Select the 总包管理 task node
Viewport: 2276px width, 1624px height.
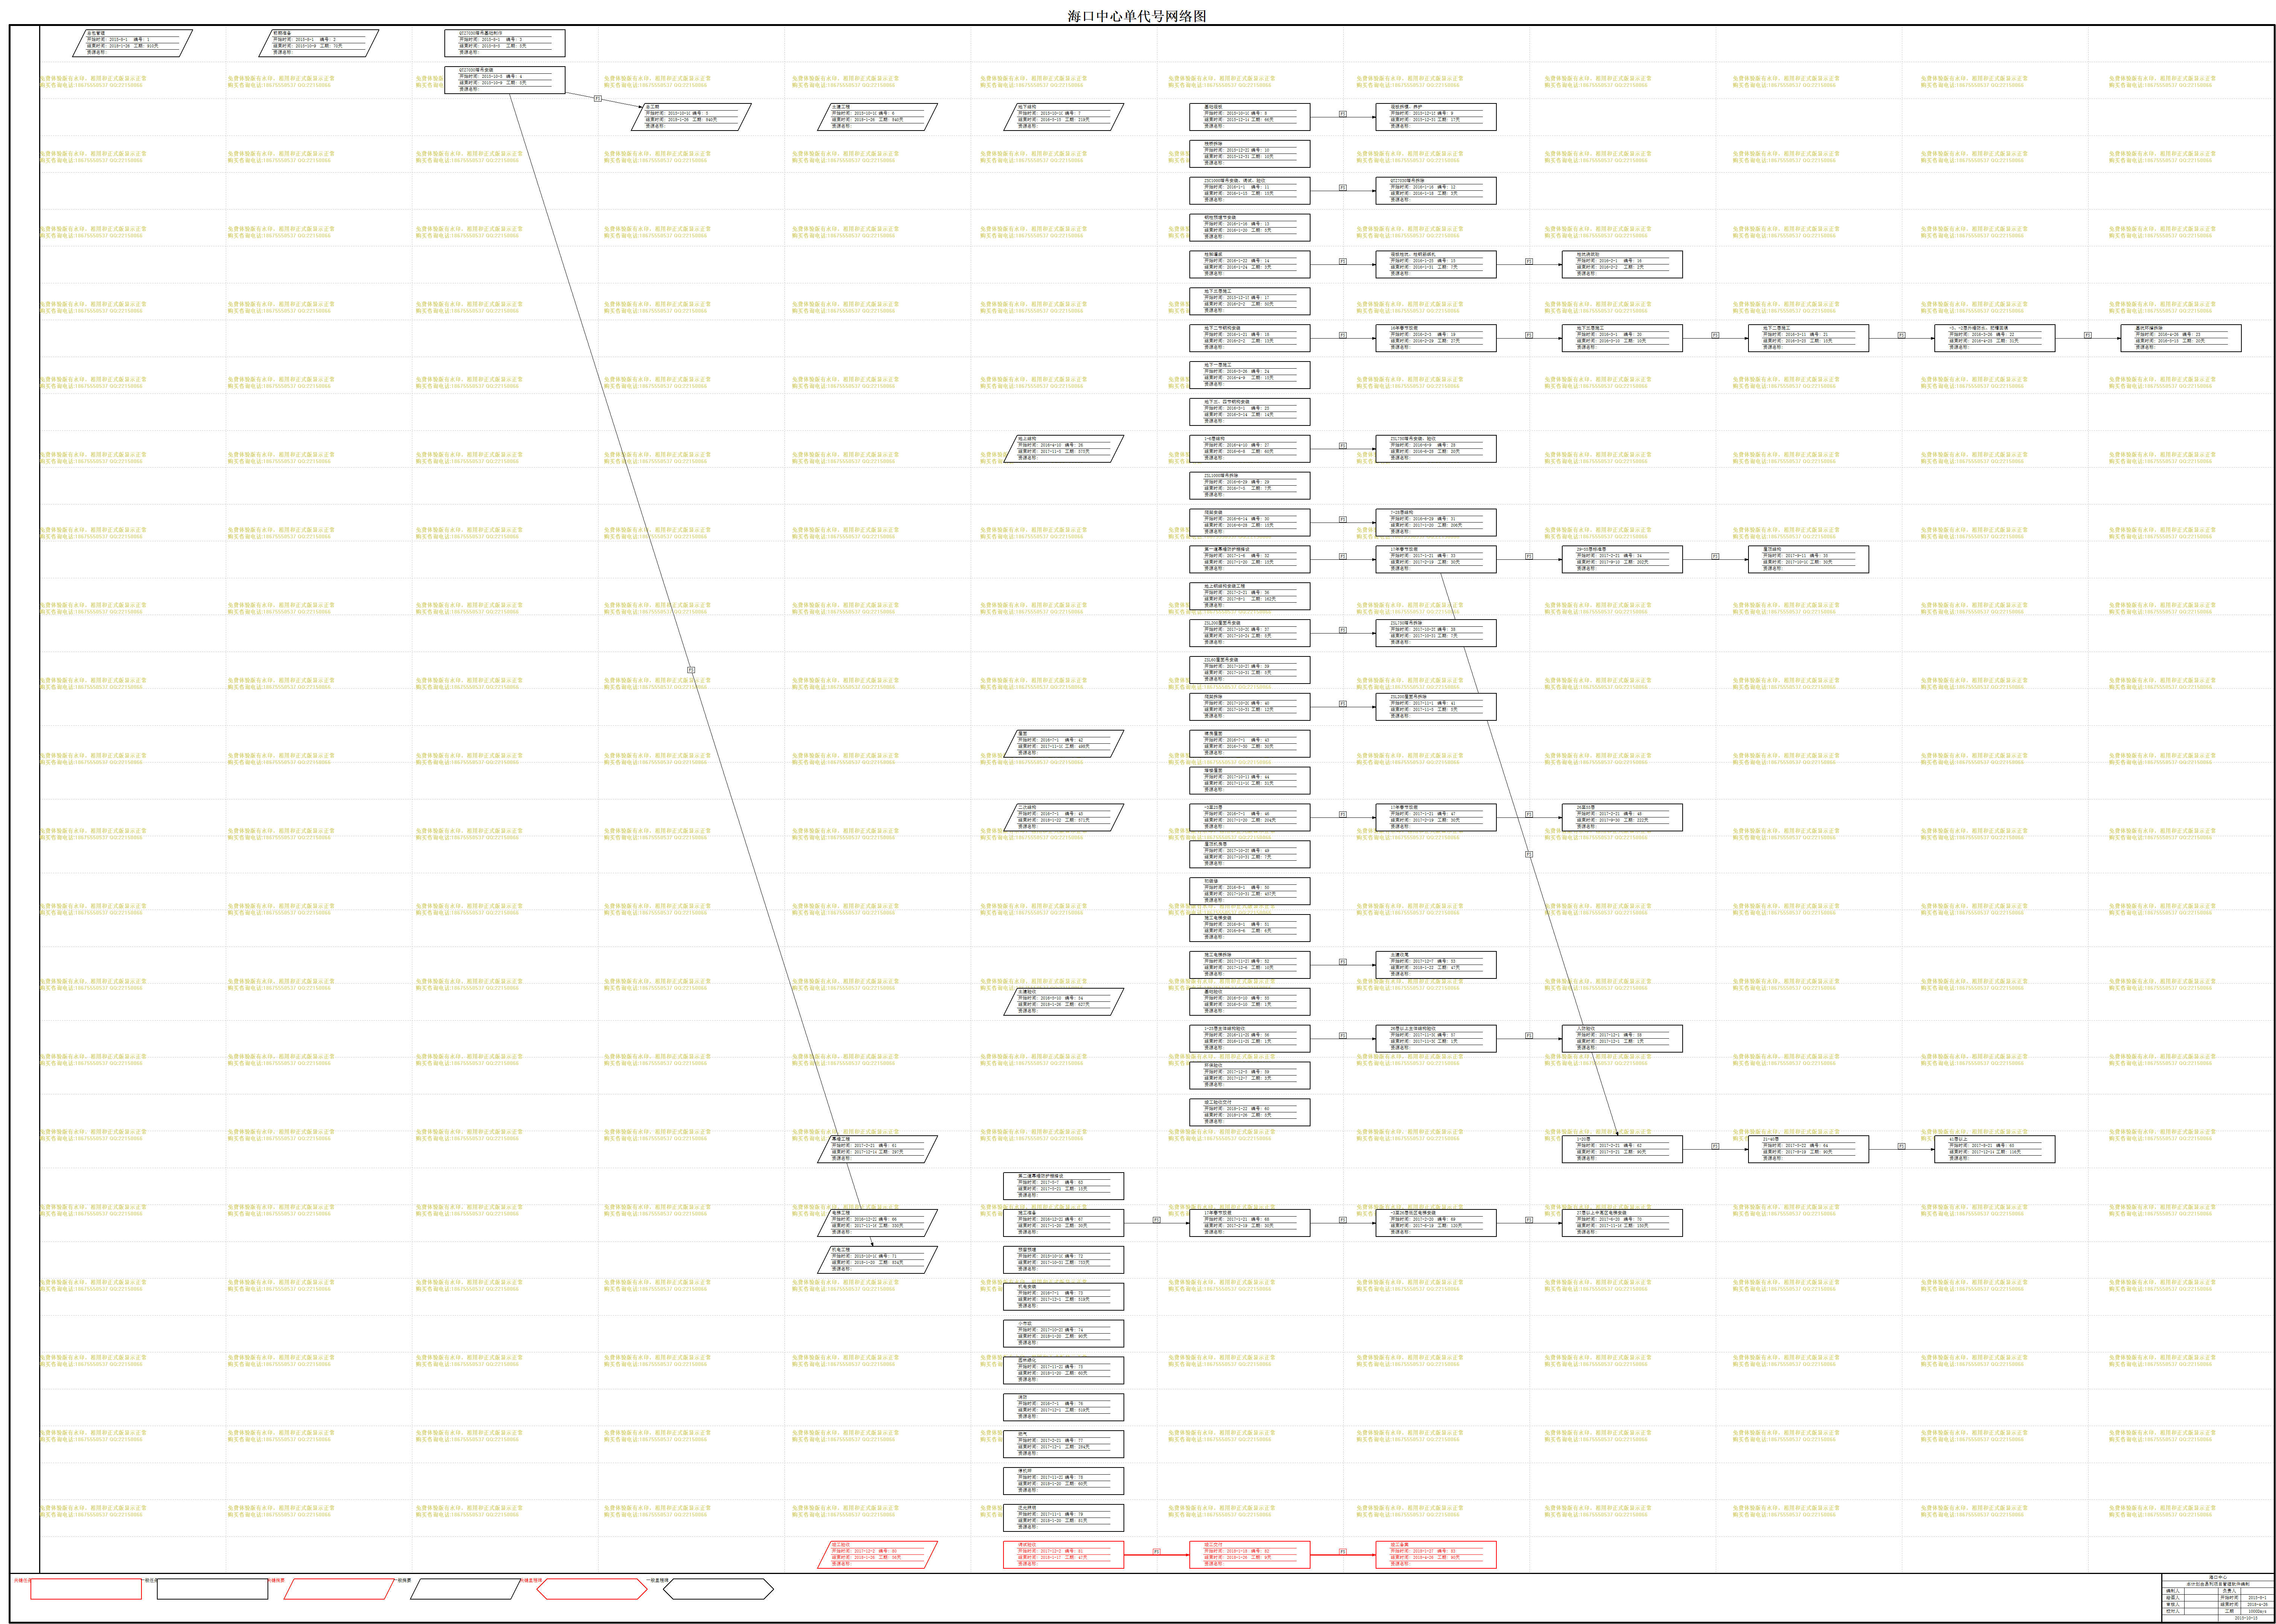(132, 43)
